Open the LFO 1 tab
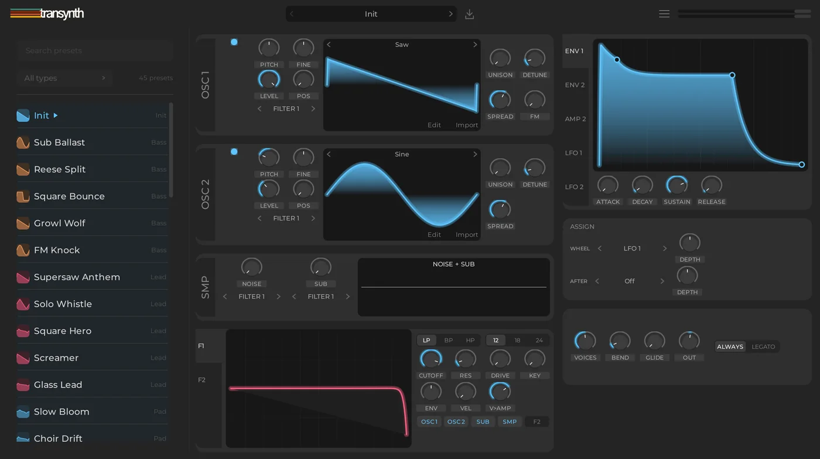 pos(574,153)
